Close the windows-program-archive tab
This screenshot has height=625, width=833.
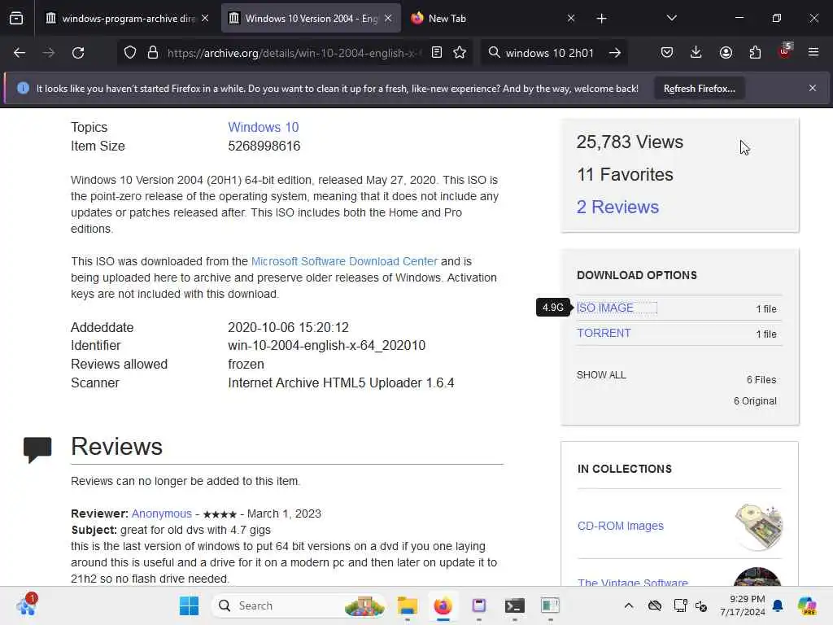point(205,19)
